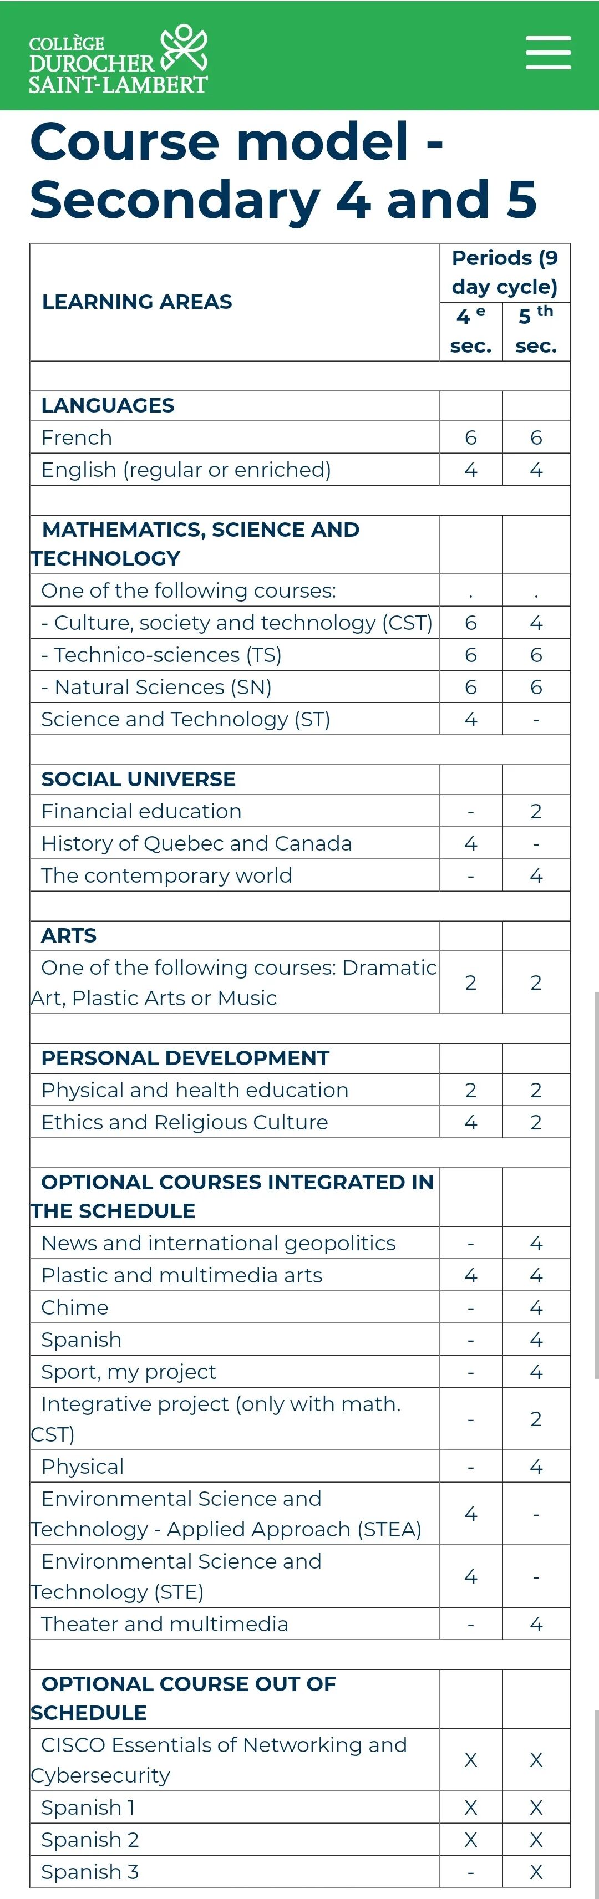Click the Periods (9 day cycle) header
599x1899 pixels.
(505, 272)
